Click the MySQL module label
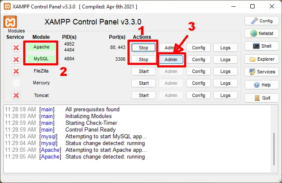 [x=41, y=59]
